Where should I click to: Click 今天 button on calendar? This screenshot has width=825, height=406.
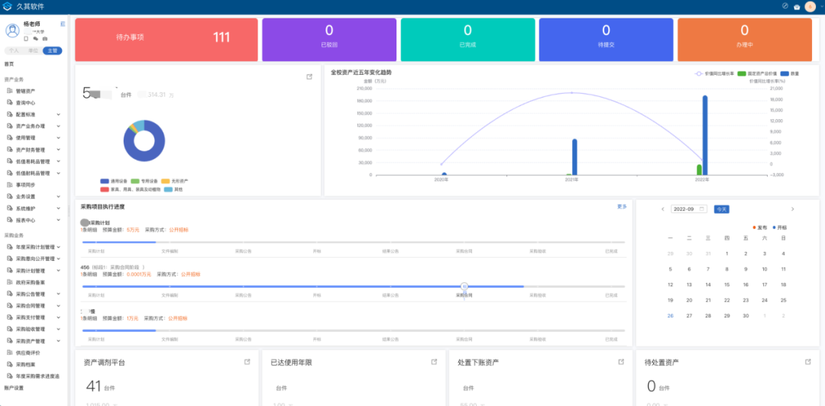(x=721, y=209)
